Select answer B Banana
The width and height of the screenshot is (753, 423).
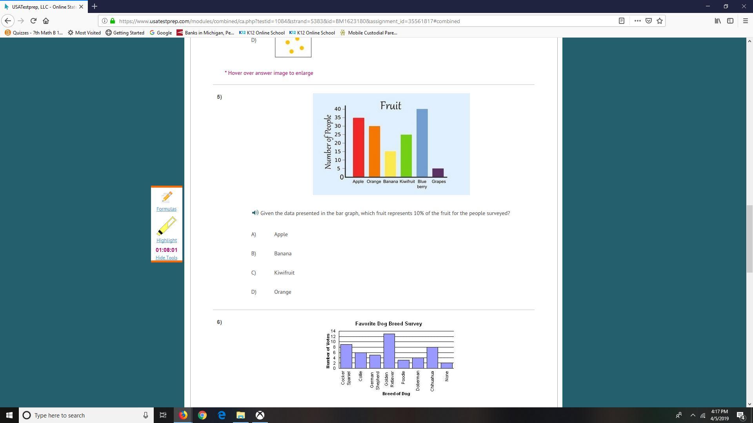(282, 254)
